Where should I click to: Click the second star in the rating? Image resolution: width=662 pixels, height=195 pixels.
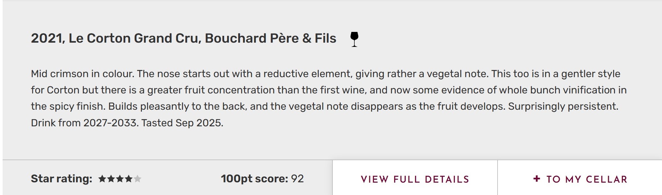pos(111,179)
